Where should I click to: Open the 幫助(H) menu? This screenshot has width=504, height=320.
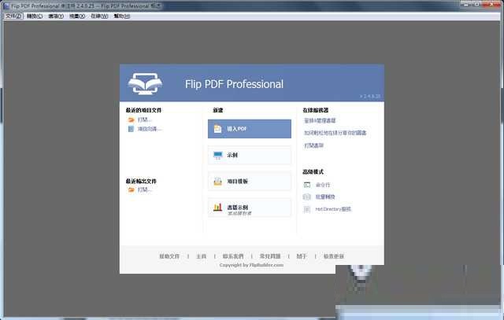122,16
